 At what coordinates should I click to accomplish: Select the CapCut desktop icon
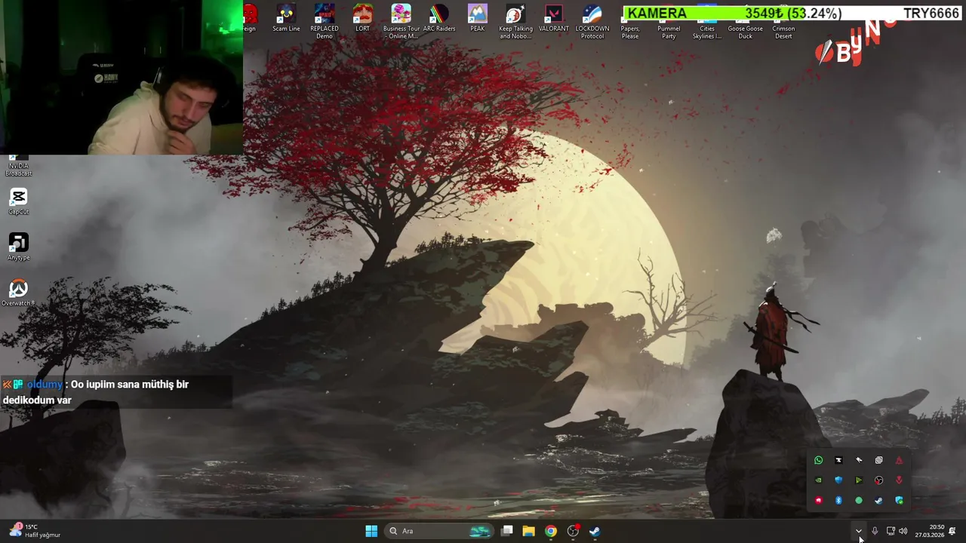[19, 201]
